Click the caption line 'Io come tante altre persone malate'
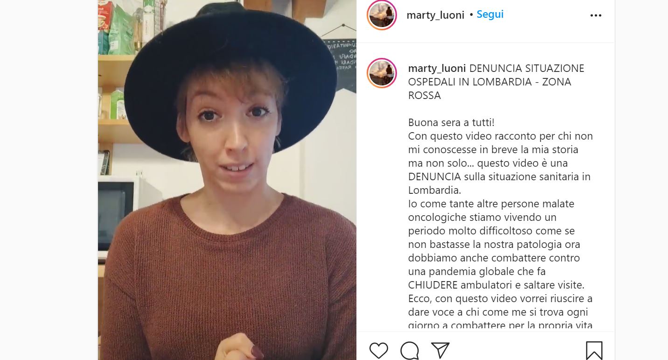Screen dimensions: 668x360 tap(491, 204)
